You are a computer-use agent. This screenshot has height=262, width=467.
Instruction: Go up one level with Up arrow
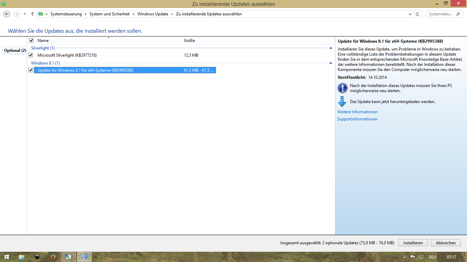coord(32,14)
